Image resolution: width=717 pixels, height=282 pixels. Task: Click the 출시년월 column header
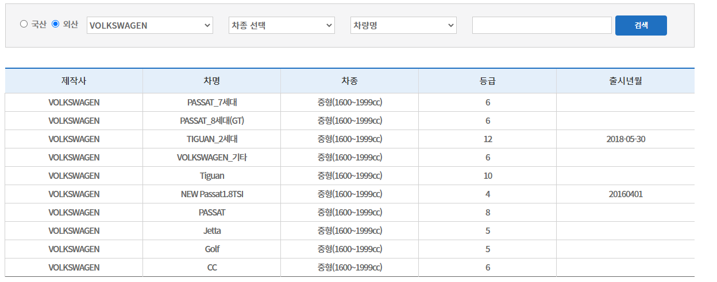coord(626,81)
